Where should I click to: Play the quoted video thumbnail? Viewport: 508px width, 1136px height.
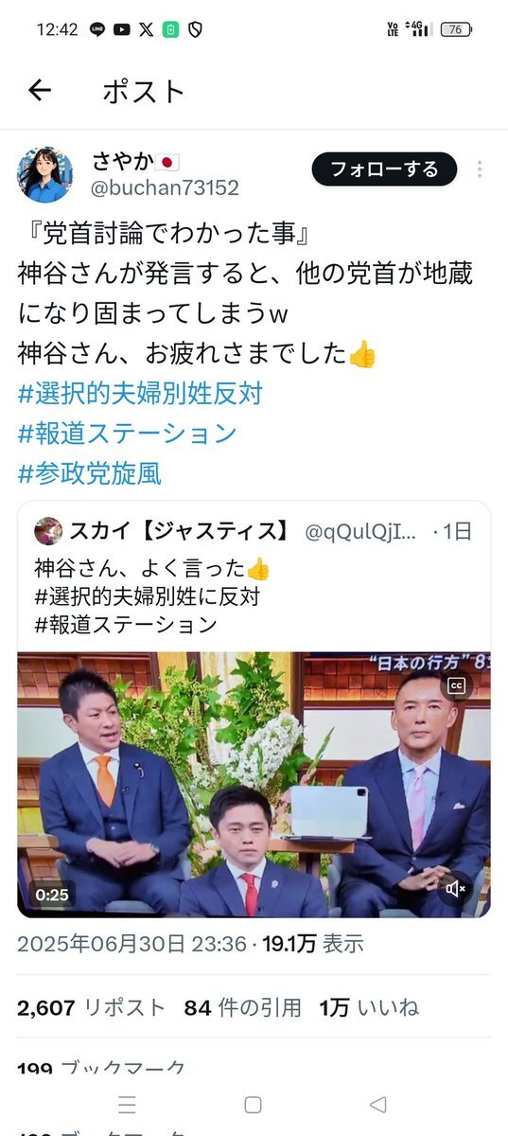[x=254, y=784]
